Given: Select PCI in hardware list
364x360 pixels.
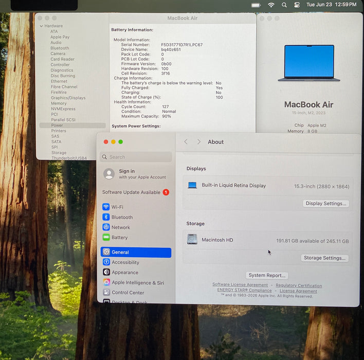Looking at the screenshot, I should pyautogui.click(x=54, y=114).
